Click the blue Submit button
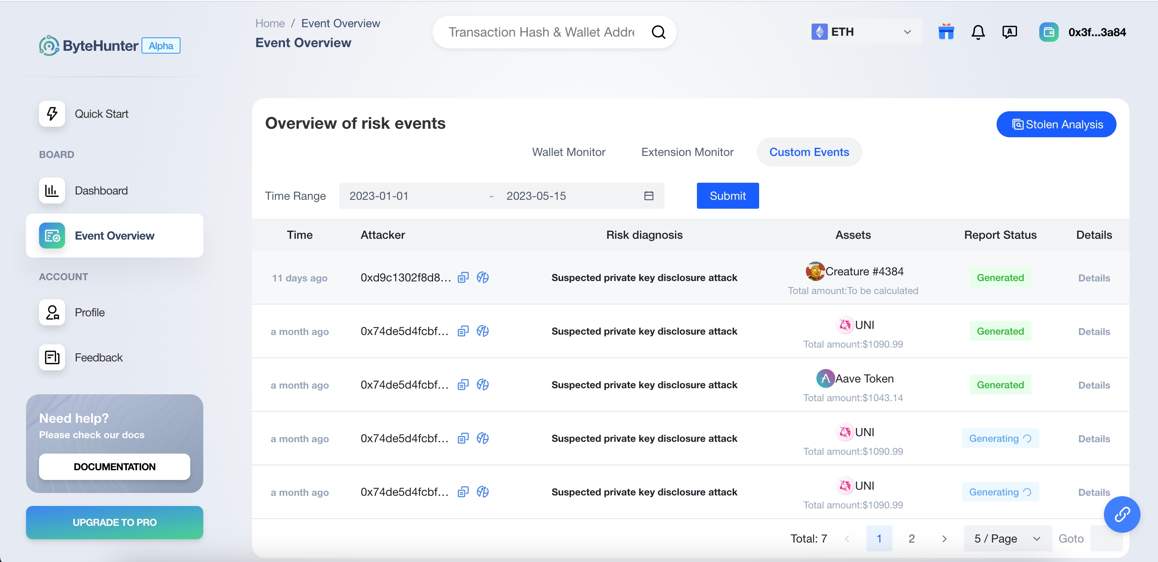This screenshot has width=1158, height=562. pos(727,196)
